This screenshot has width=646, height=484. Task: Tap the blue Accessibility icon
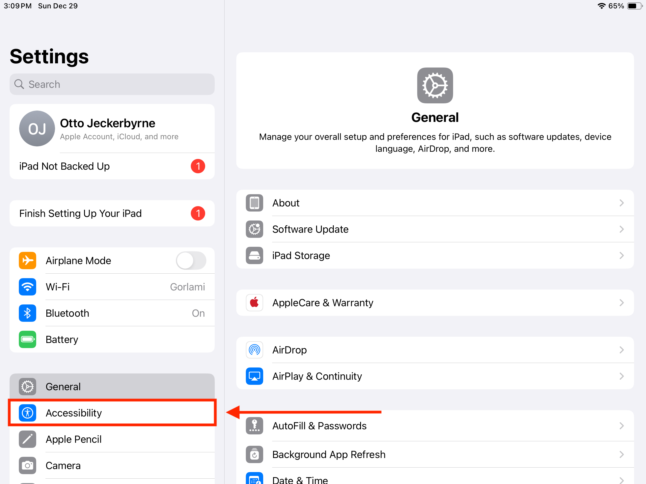[28, 413]
